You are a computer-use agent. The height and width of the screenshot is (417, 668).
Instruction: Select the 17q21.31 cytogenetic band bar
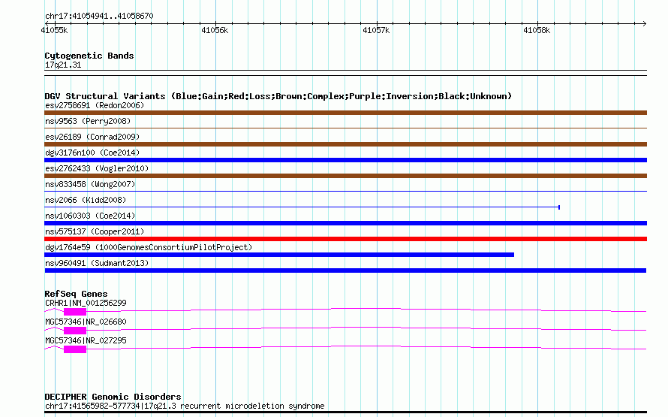pos(345,73)
